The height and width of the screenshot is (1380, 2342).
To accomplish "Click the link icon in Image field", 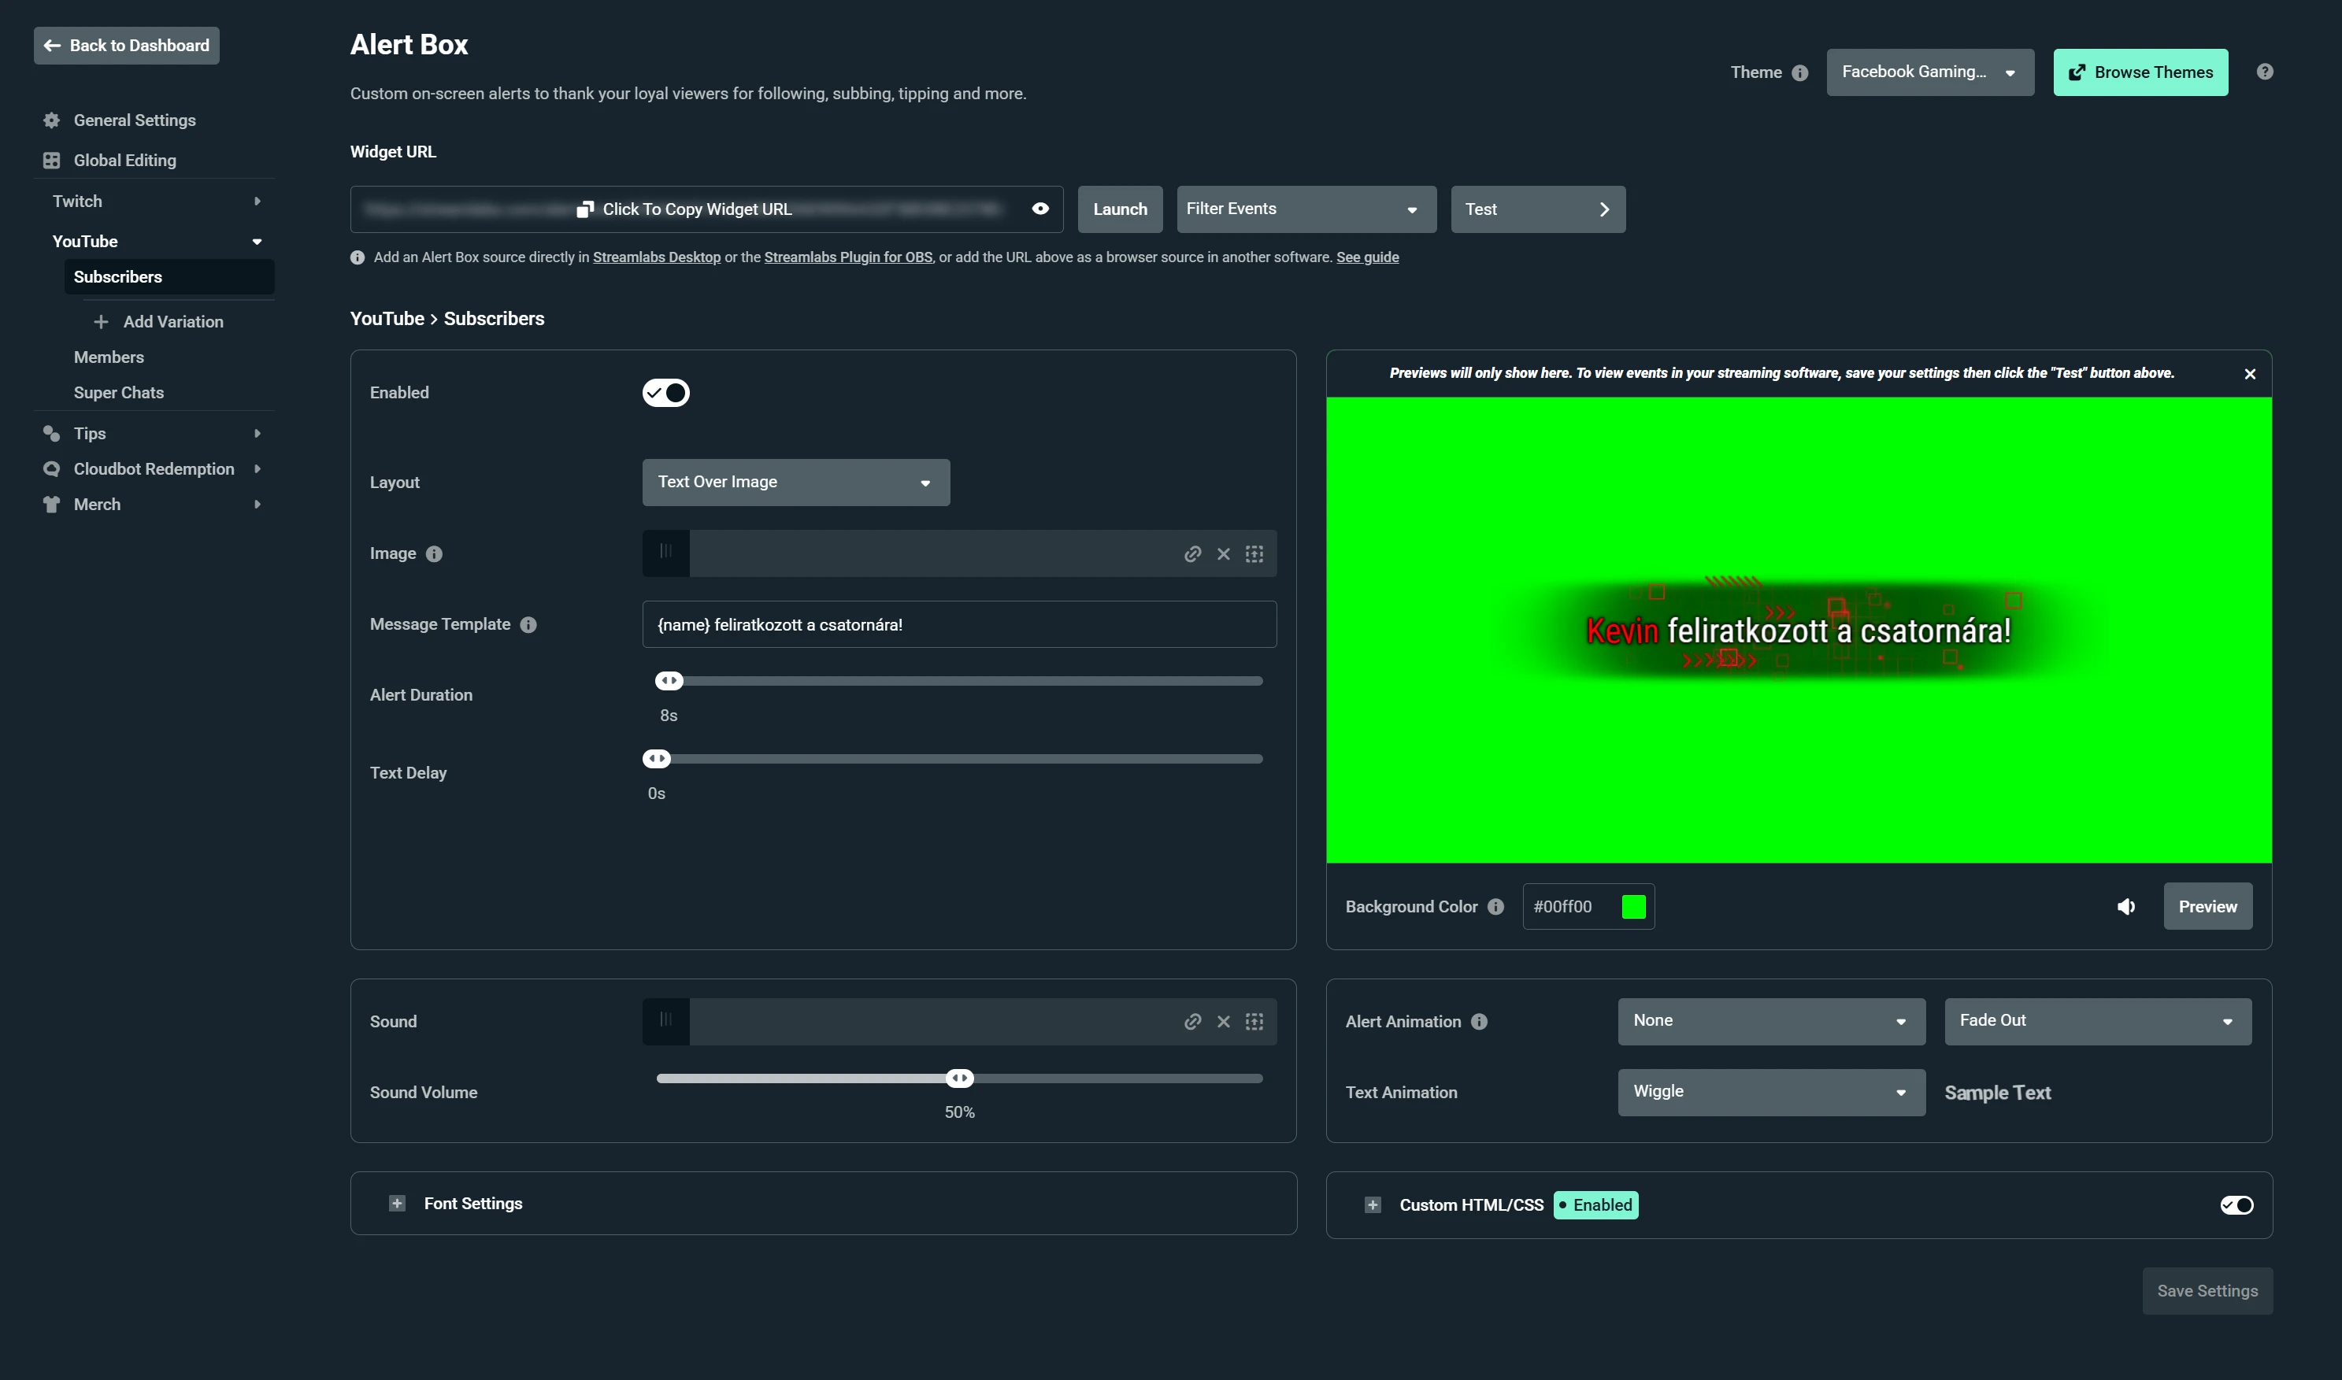I will 1192,554.
